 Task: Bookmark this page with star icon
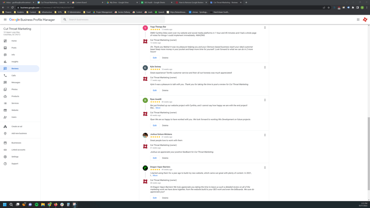coord(329,7)
